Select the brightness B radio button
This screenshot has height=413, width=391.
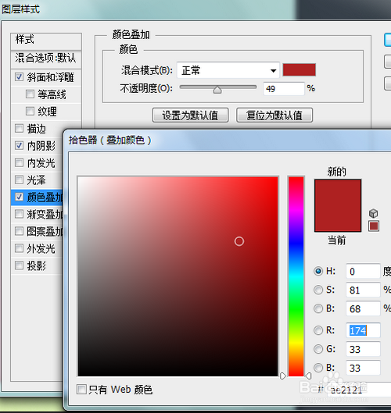pyautogui.click(x=318, y=308)
